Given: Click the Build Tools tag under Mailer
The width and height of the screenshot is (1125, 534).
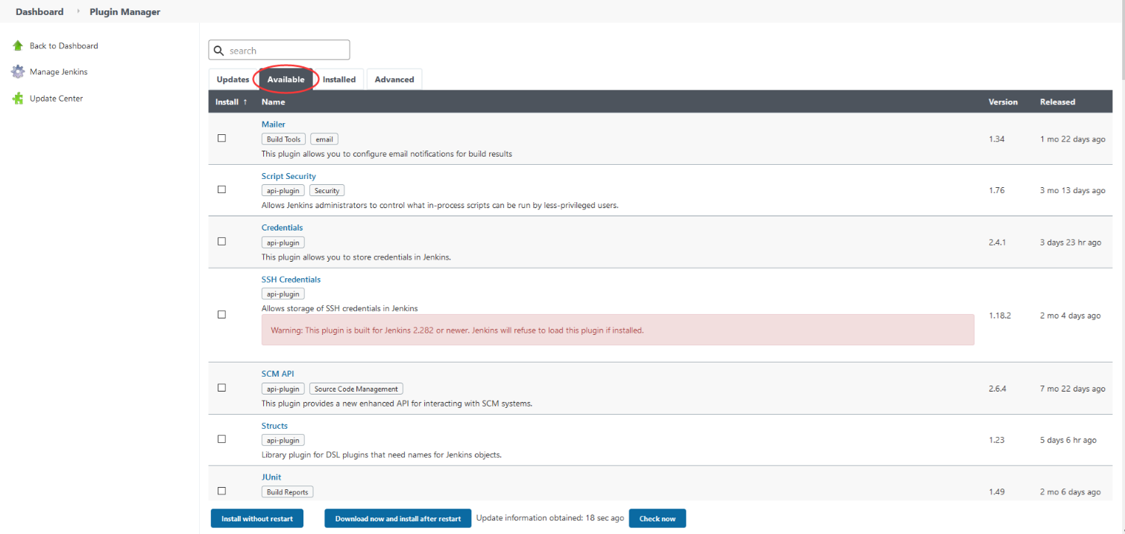Looking at the screenshot, I should [x=283, y=139].
